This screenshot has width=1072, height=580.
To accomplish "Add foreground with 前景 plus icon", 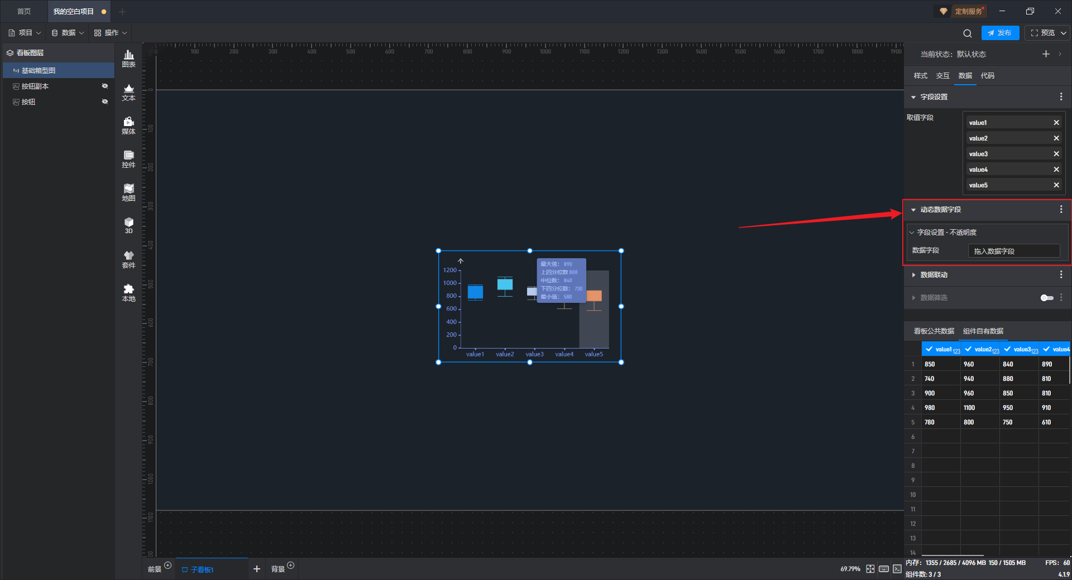I will [167, 565].
